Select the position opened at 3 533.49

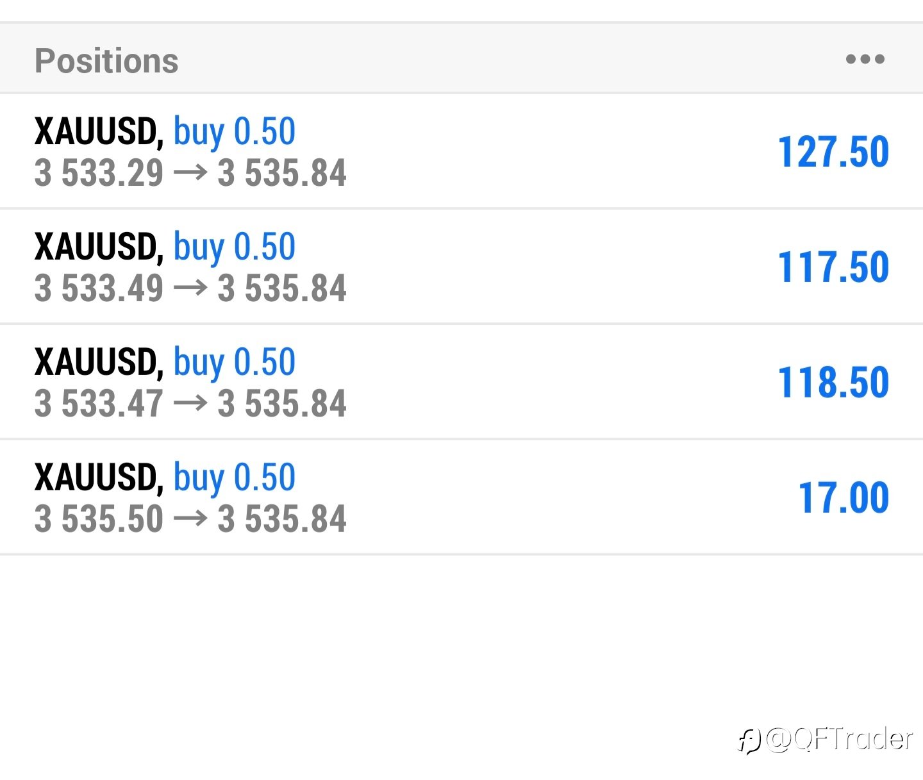(462, 267)
